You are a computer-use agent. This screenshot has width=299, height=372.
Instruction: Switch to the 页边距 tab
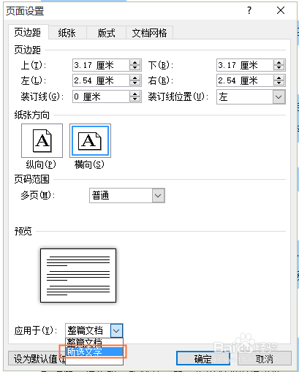point(28,32)
